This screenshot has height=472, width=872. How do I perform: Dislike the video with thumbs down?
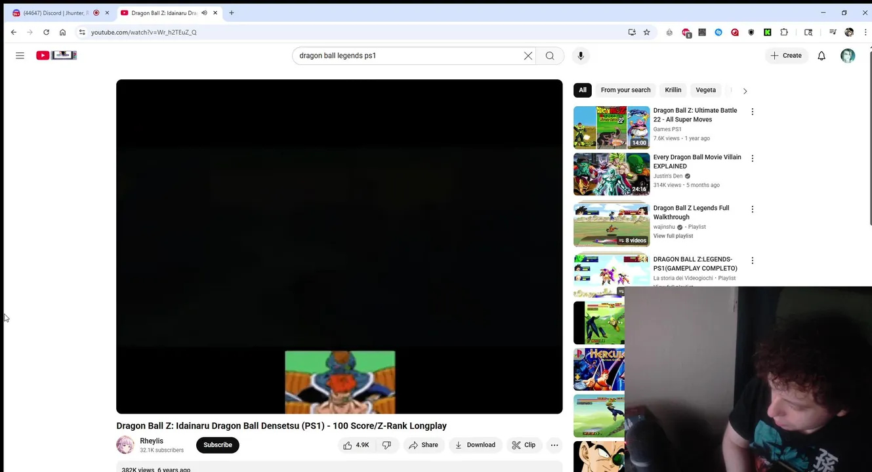(x=386, y=445)
